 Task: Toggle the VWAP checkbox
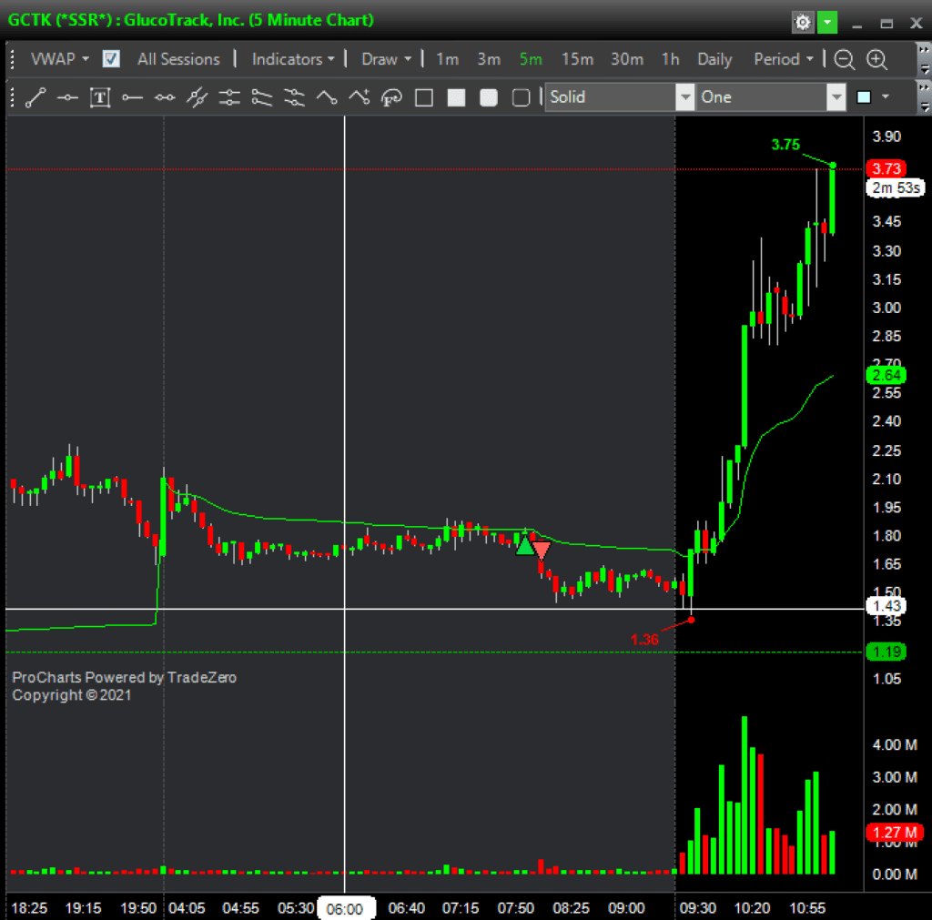pyautogui.click(x=111, y=59)
